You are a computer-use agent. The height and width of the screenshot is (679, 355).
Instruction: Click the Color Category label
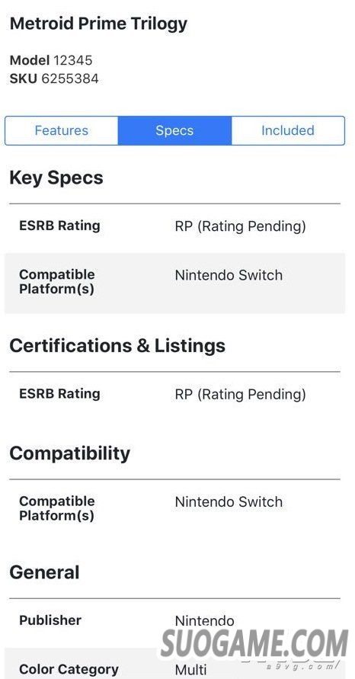click(69, 669)
